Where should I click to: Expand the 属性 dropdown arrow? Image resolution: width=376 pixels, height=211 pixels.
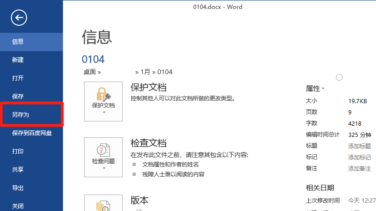323,89
